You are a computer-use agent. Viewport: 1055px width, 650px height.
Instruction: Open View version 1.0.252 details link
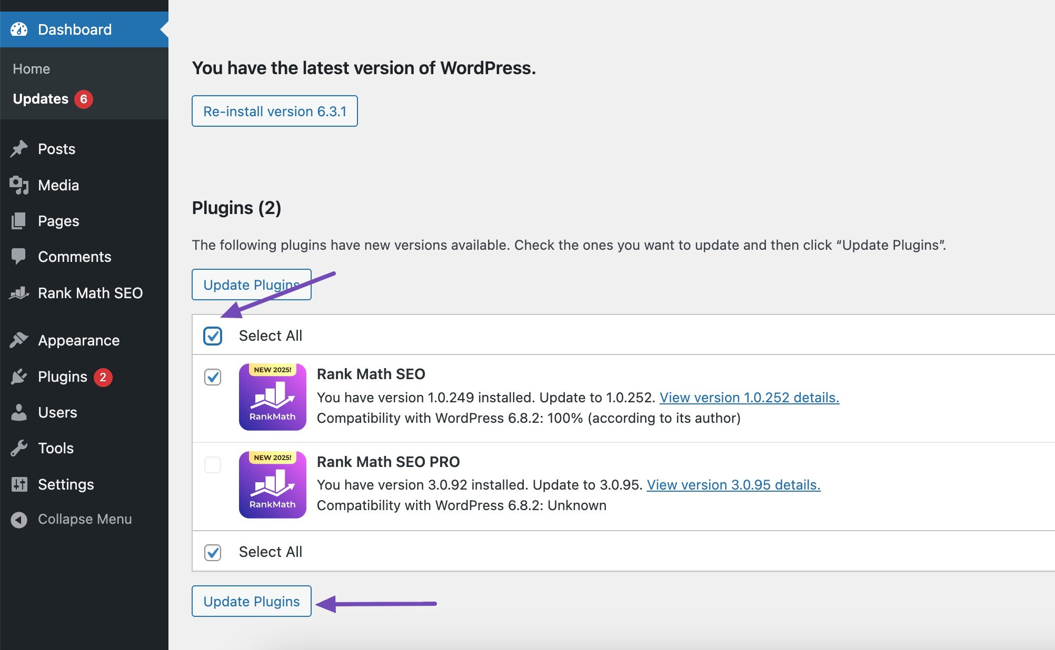click(749, 398)
